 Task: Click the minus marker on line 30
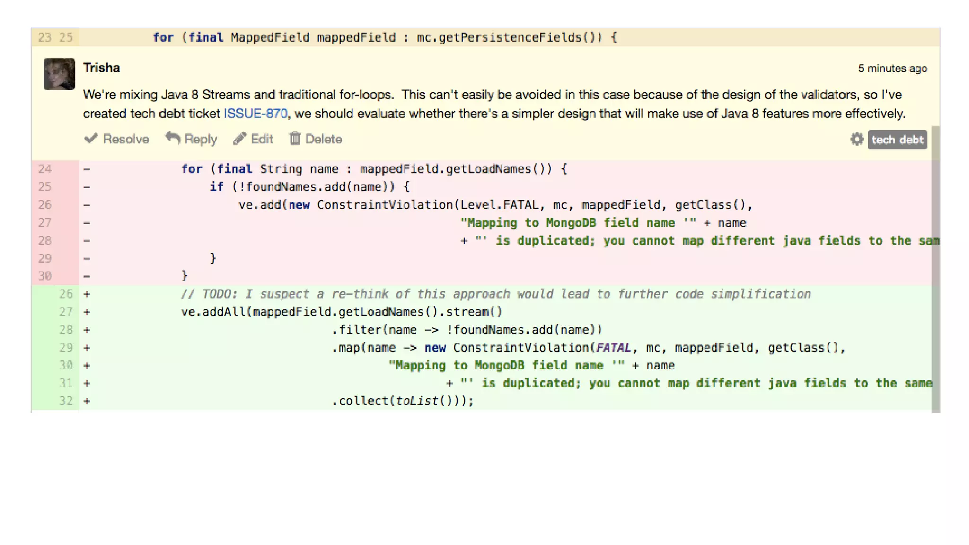[87, 276]
